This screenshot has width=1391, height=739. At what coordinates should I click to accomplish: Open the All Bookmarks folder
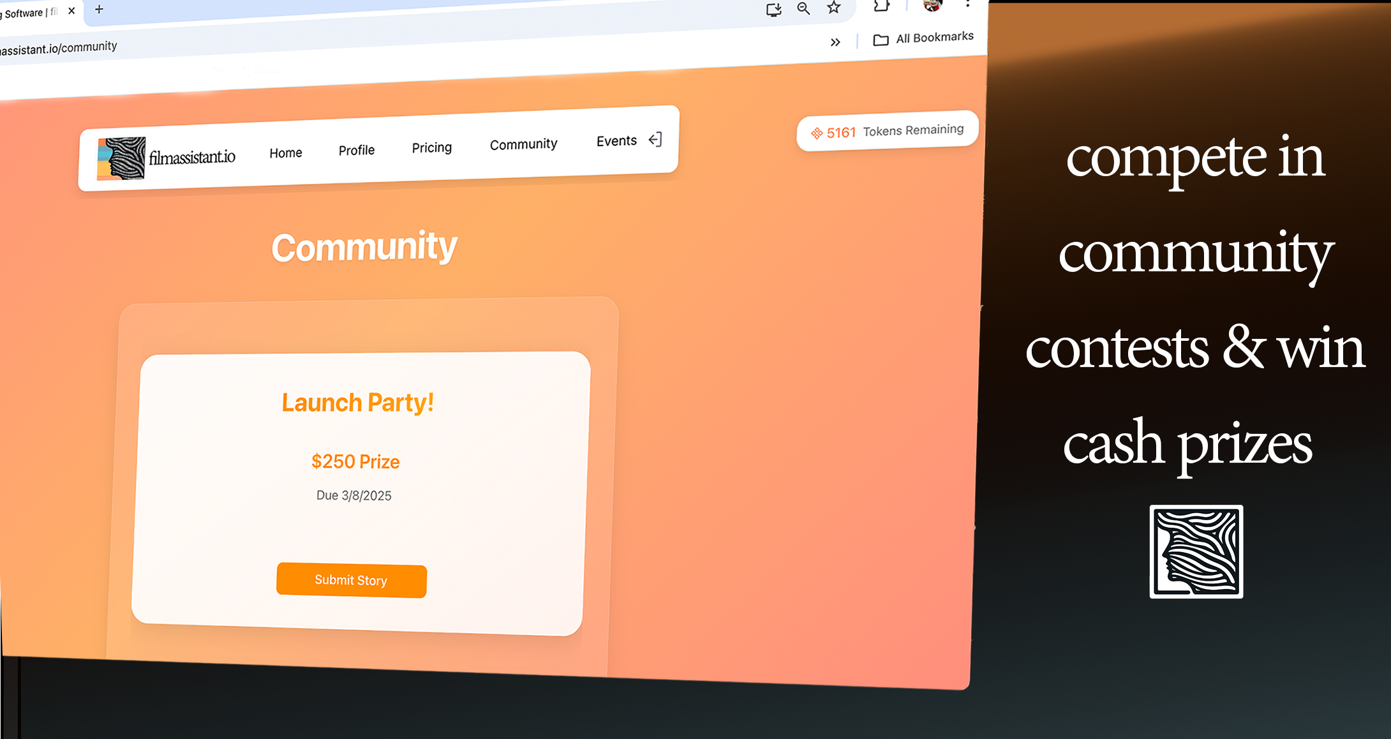pos(923,38)
